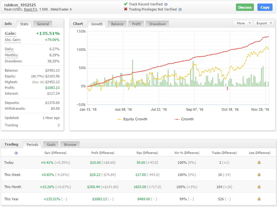277x207 pixels.
Task: Click the green Discuss button
Action: point(245,7)
